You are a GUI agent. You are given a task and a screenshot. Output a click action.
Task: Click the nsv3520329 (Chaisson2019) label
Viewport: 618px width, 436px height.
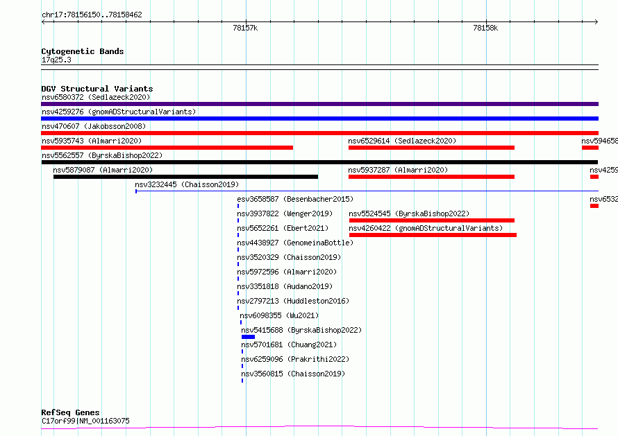point(289,257)
